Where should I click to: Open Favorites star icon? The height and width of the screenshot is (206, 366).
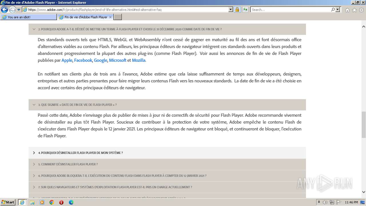point(354,10)
